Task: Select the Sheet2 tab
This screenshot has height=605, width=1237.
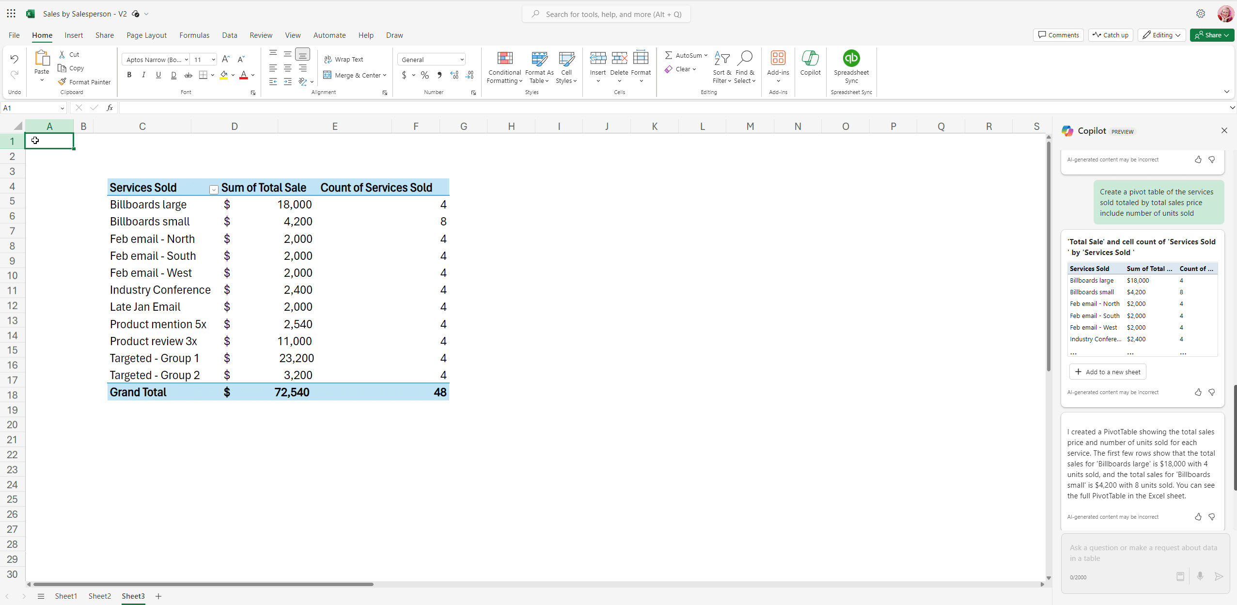Action: pos(99,596)
